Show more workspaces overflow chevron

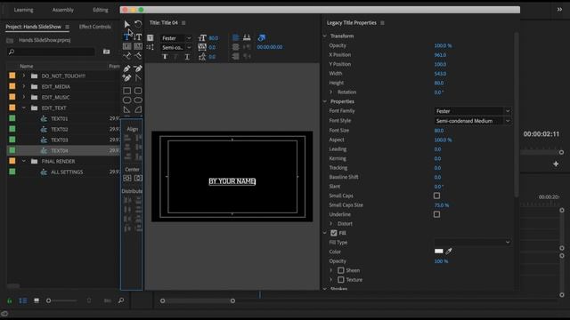[559, 10]
